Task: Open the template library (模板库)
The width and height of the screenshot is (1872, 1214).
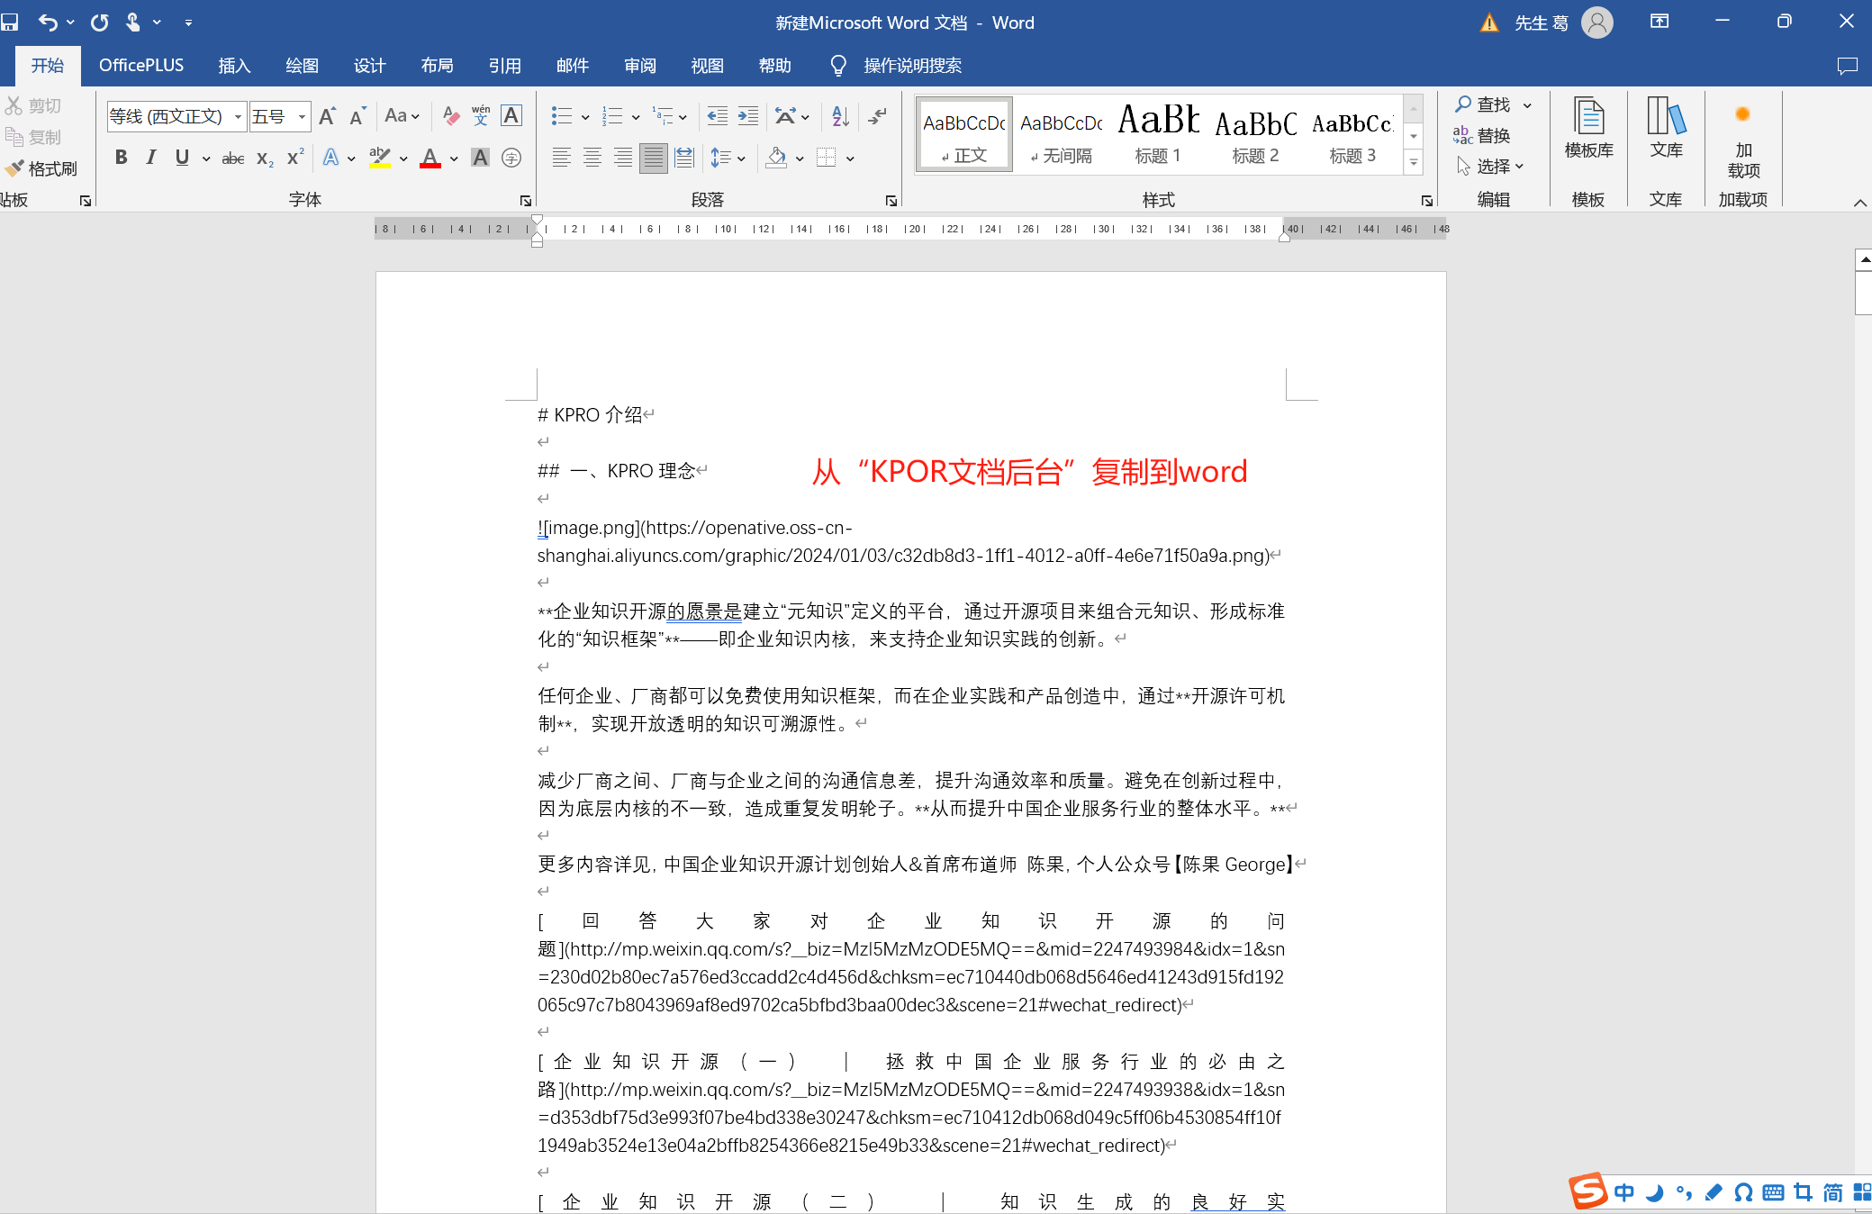Action: pos(1589,128)
